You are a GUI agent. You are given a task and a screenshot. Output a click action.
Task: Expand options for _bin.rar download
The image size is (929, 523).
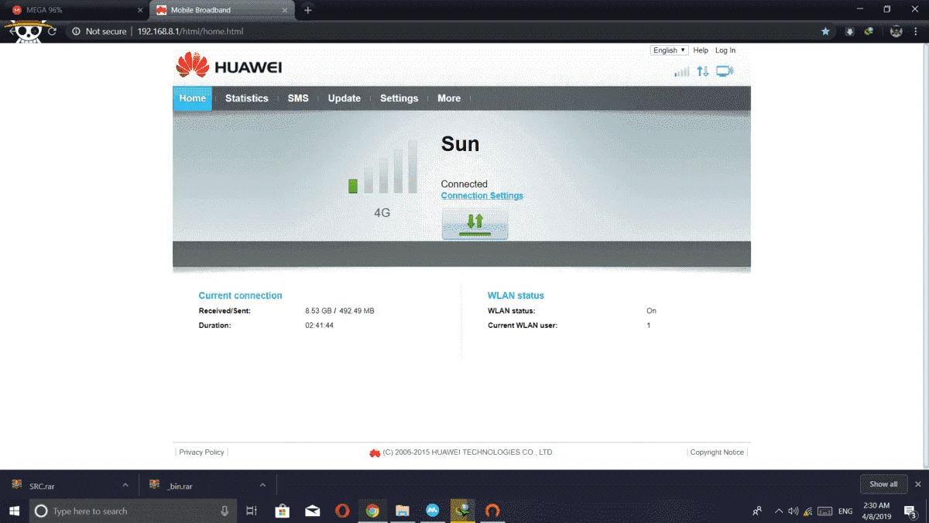point(262,485)
